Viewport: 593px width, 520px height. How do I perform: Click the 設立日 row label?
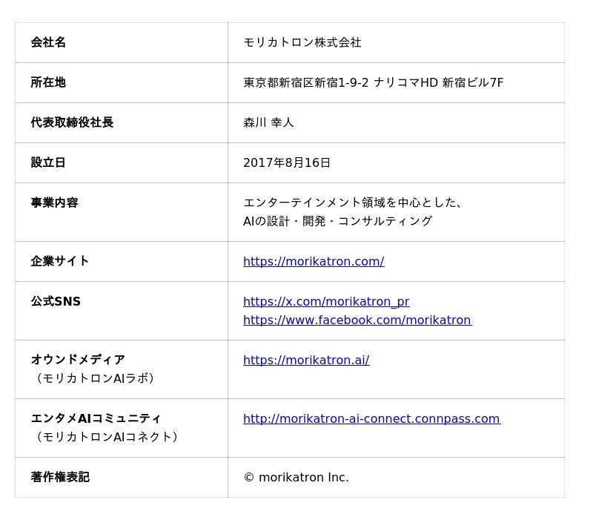click(48, 162)
